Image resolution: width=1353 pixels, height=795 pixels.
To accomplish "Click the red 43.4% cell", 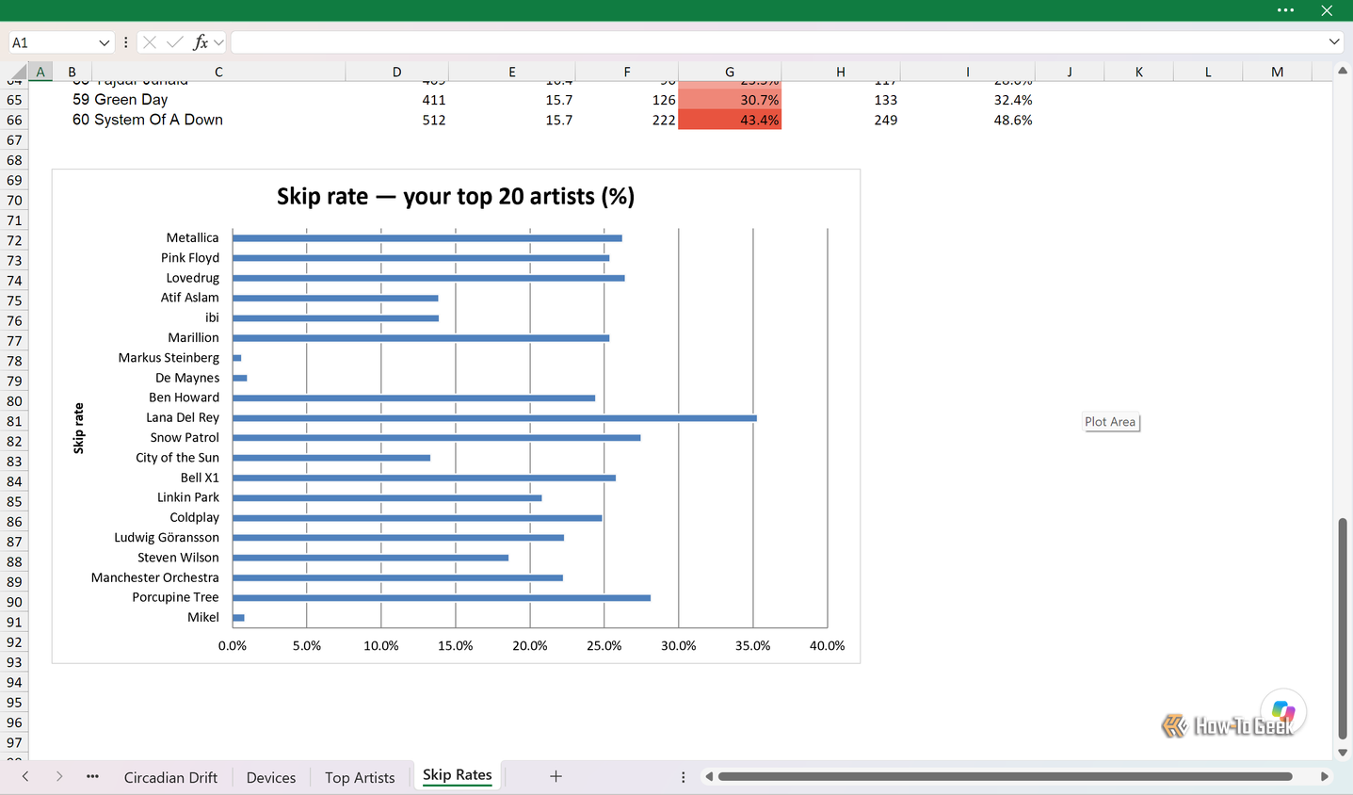I will [x=730, y=120].
